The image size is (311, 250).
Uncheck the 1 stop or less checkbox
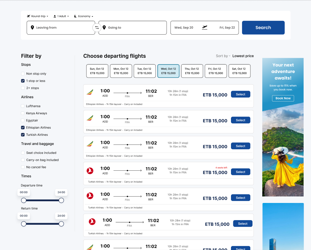(23, 81)
